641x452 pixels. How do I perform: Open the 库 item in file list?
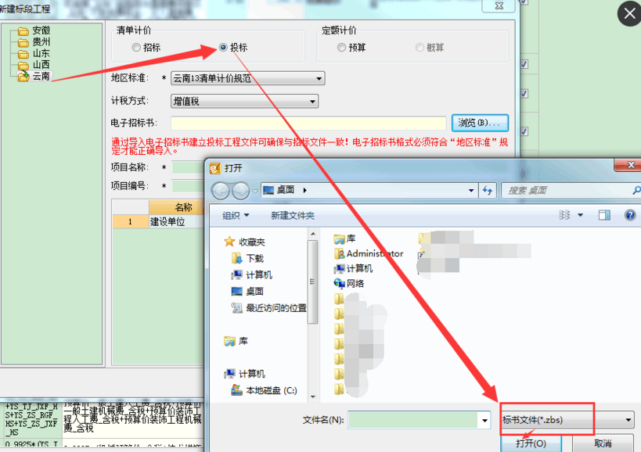345,239
